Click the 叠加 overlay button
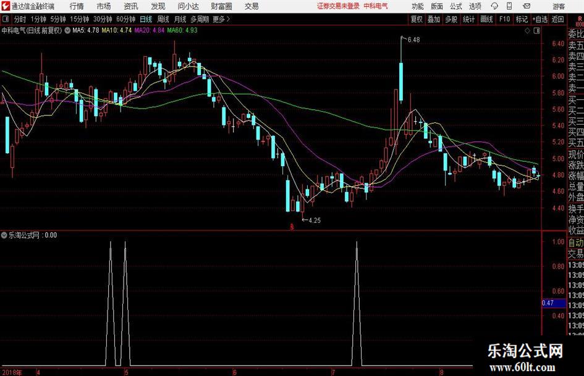The width and height of the screenshot is (584, 376). [x=434, y=19]
